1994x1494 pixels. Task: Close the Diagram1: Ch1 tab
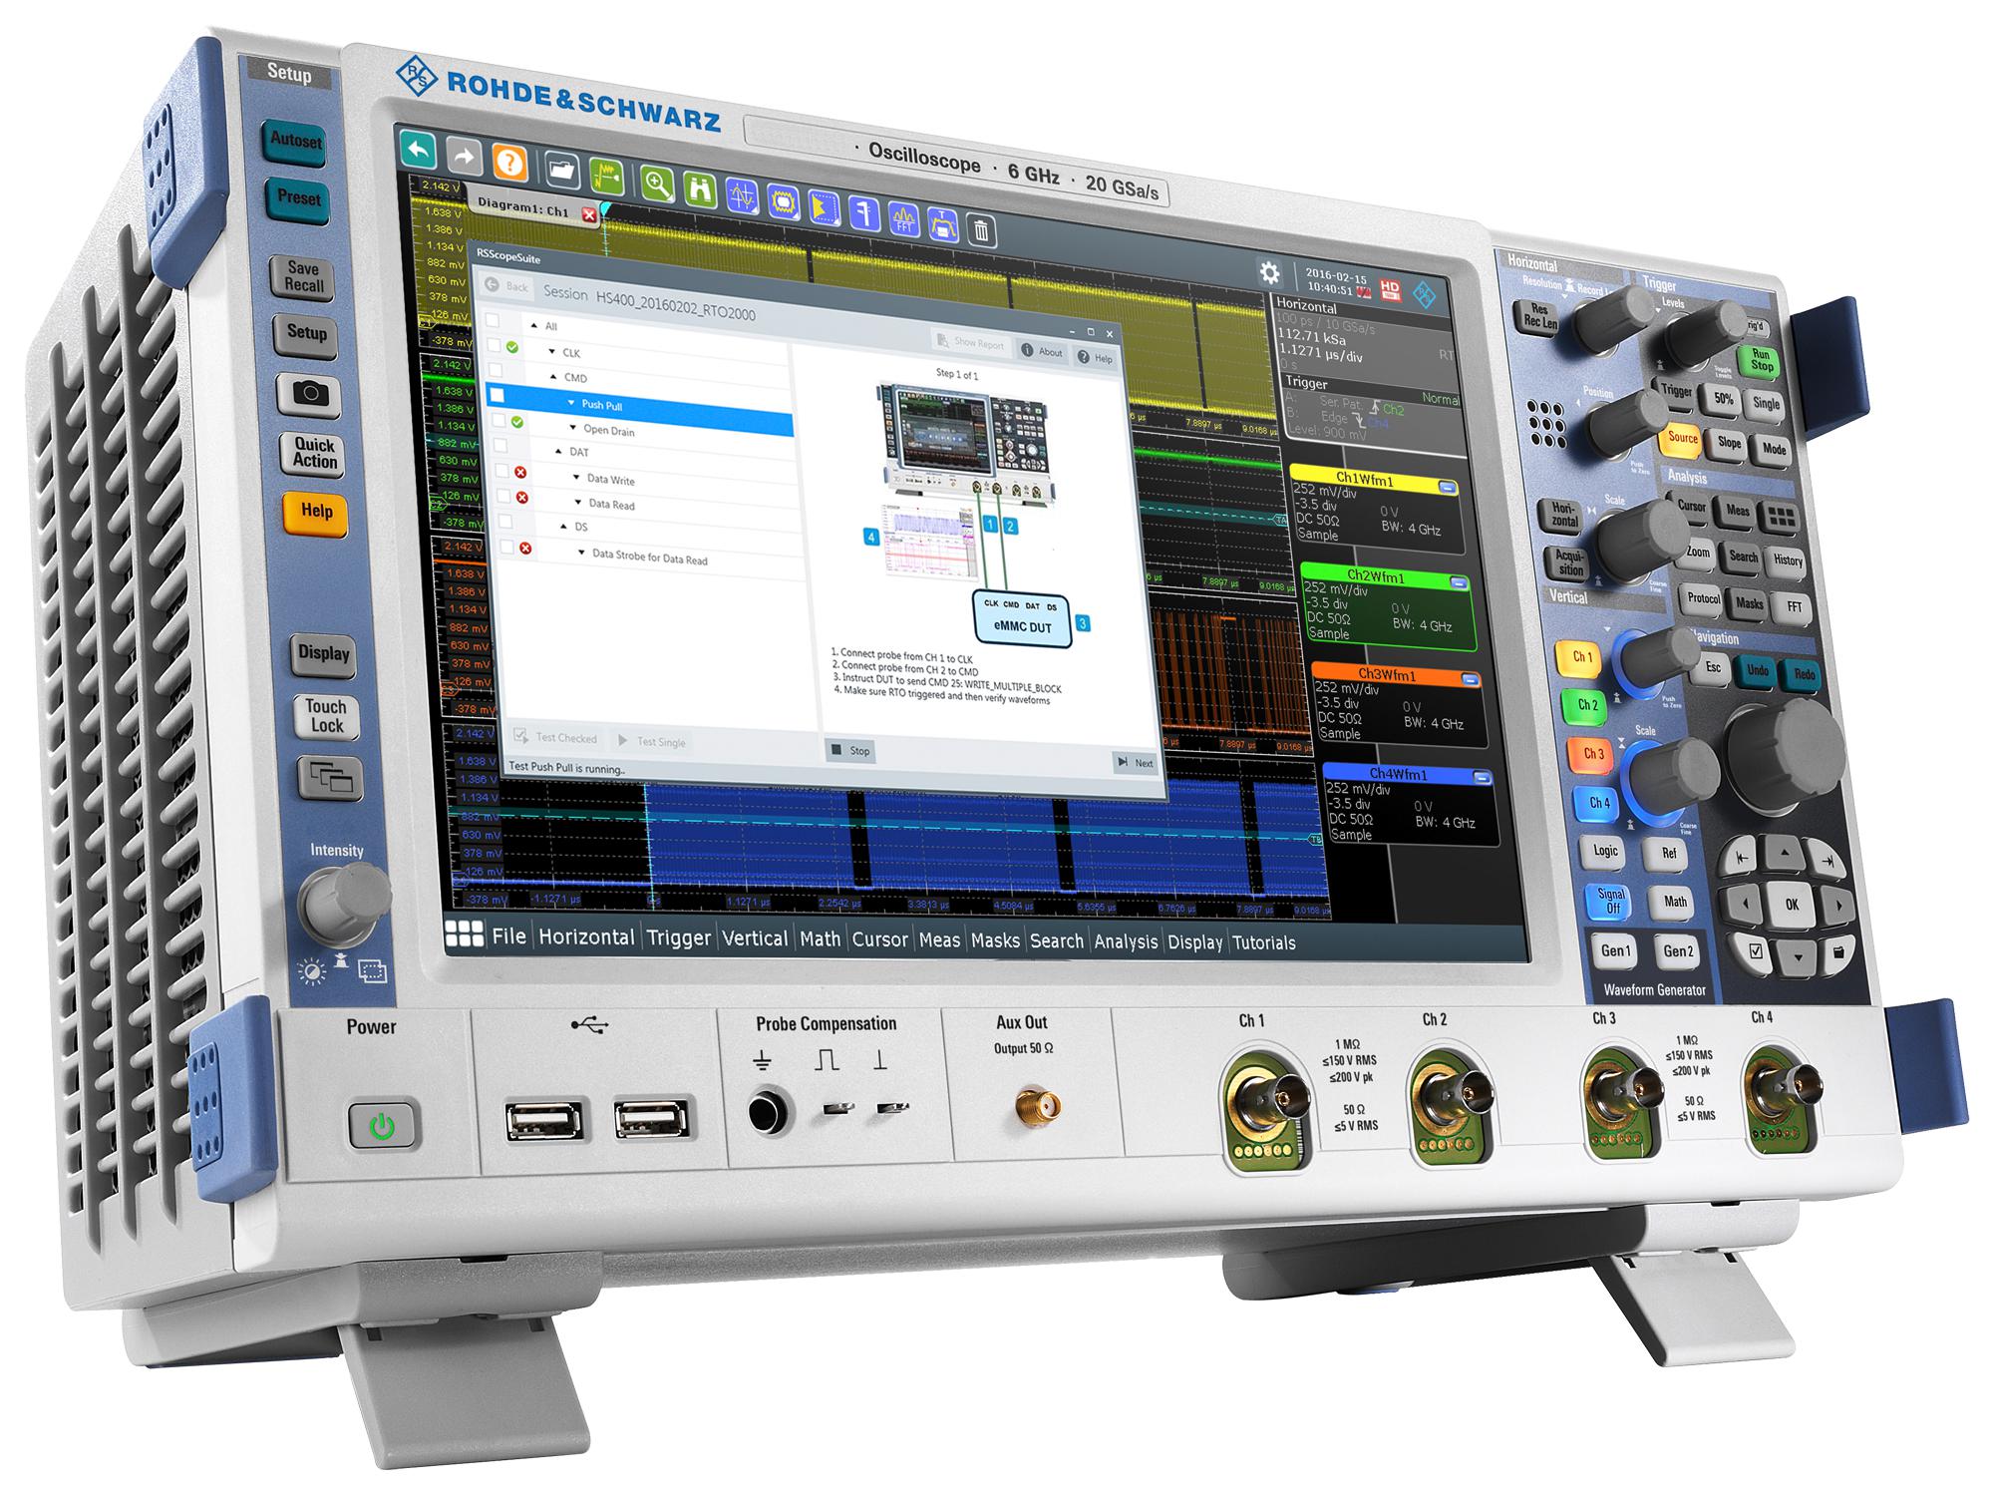pyautogui.click(x=588, y=214)
